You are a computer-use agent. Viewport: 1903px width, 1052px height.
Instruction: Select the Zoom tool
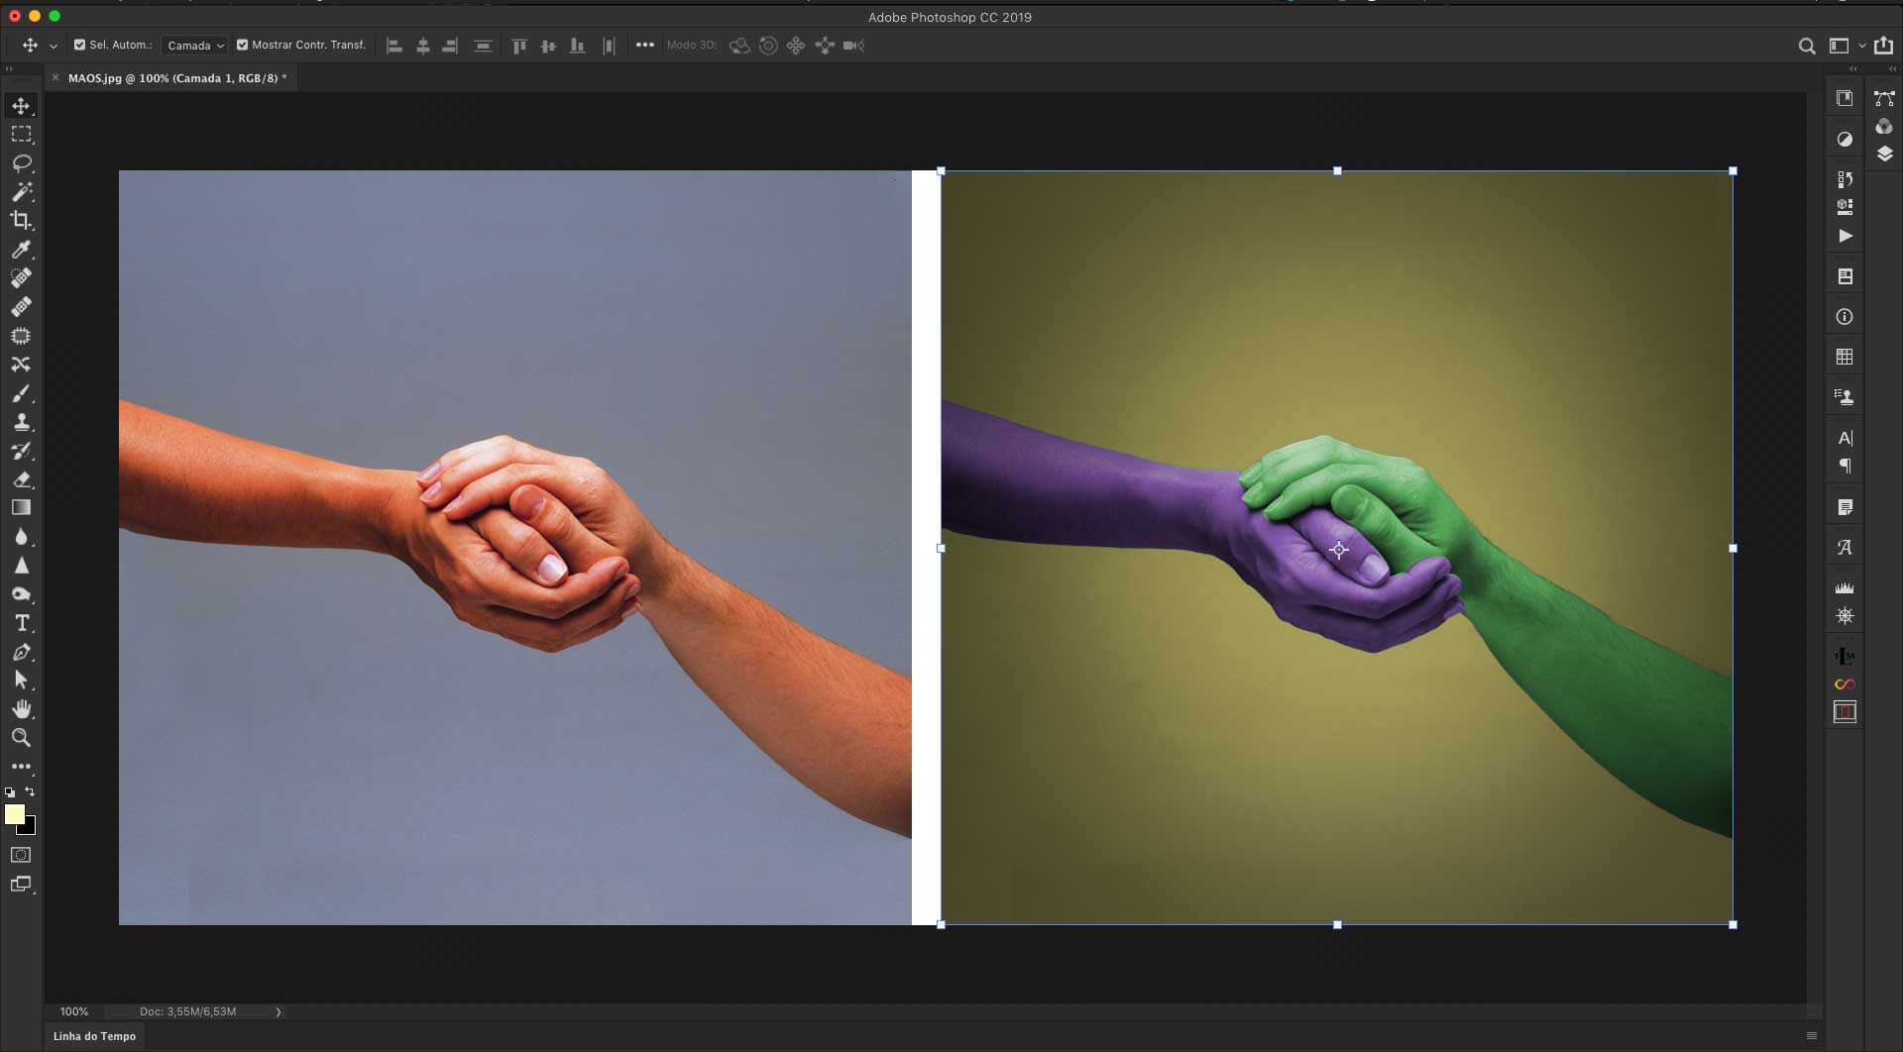point(21,738)
